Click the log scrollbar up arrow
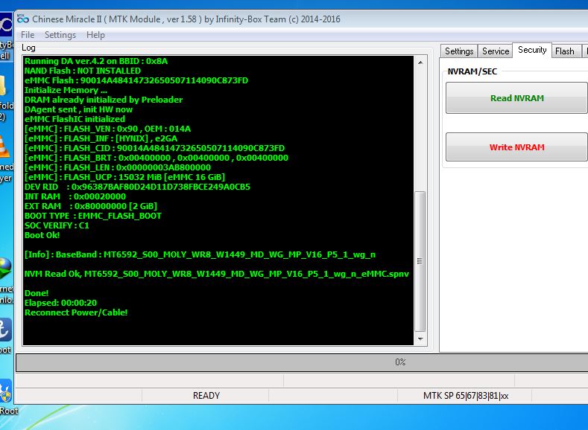 420,62
